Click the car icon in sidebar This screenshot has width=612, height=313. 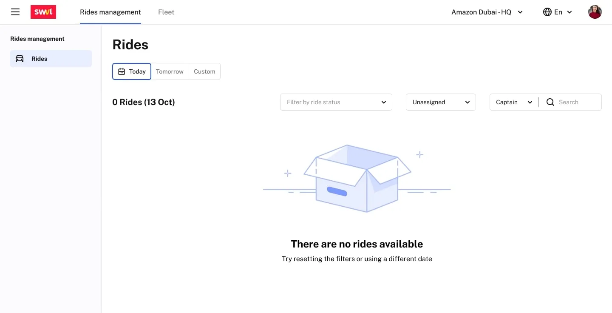tap(20, 59)
